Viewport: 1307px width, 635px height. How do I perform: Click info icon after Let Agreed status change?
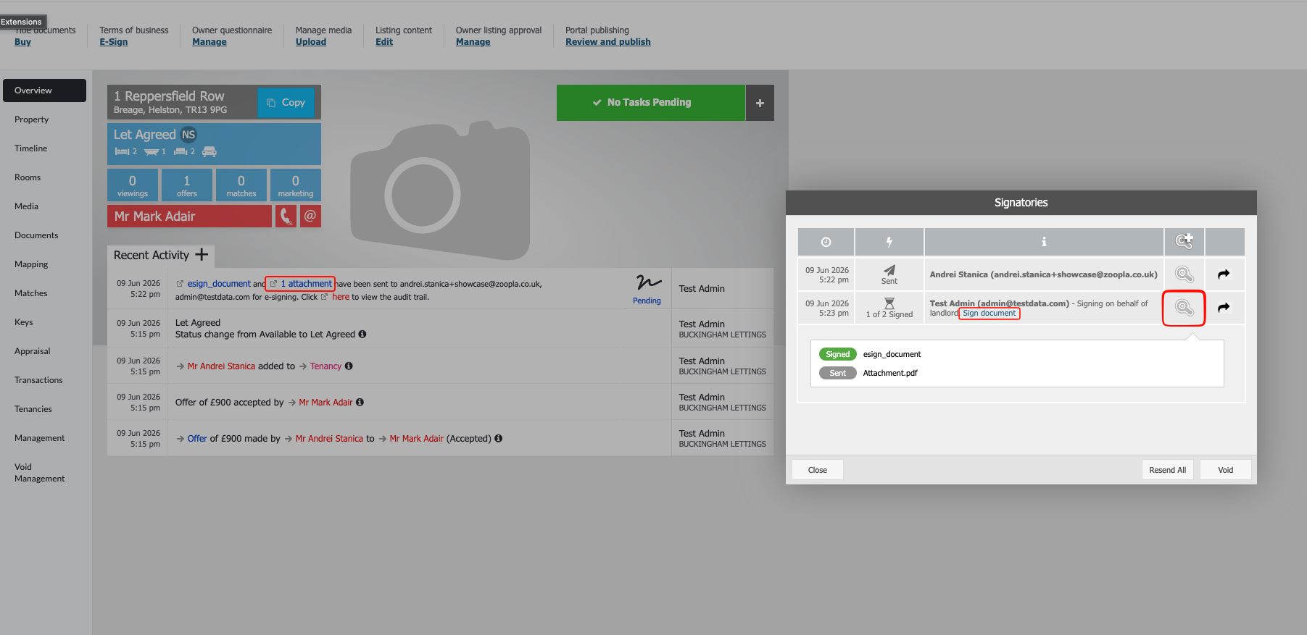[362, 334]
